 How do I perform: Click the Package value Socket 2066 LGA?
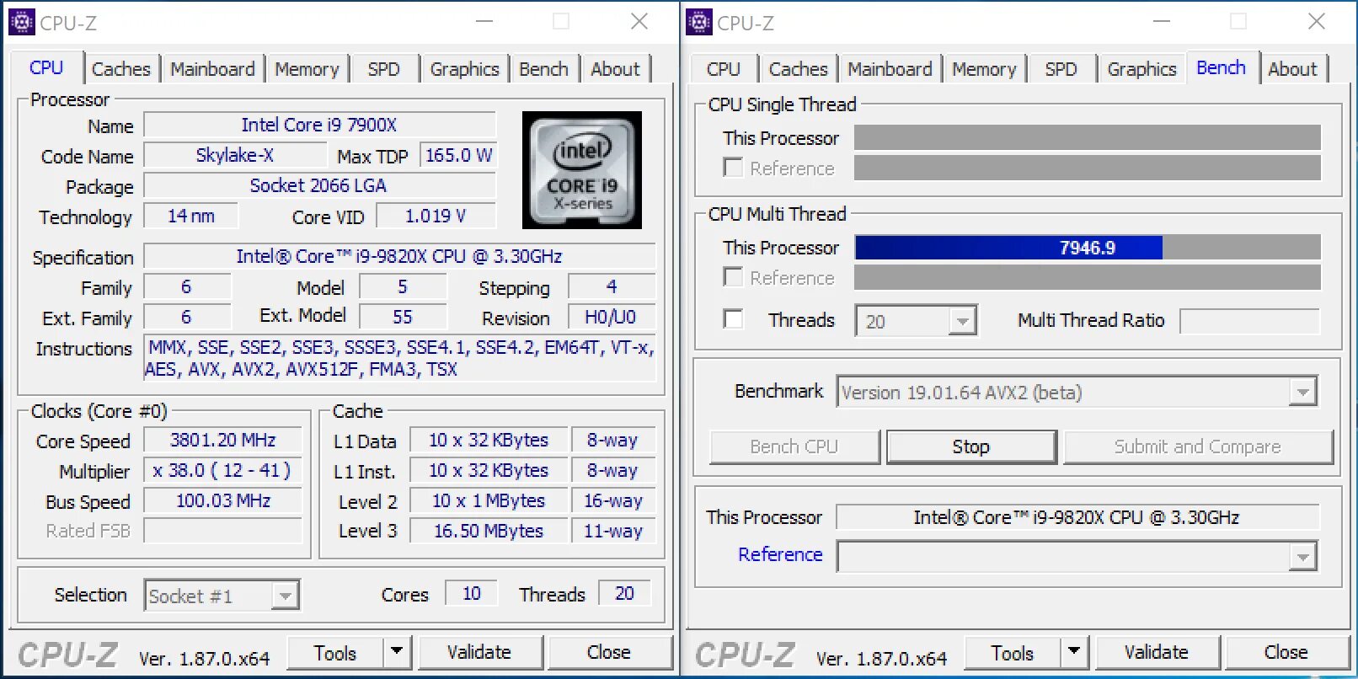pos(319,185)
